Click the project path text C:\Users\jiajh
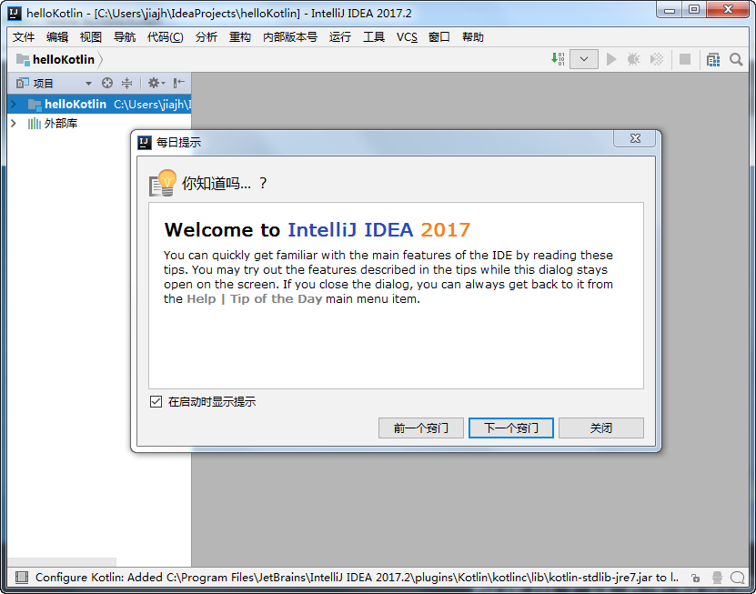Image resolution: width=756 pixels, height=594 pixels. (152, 104)
